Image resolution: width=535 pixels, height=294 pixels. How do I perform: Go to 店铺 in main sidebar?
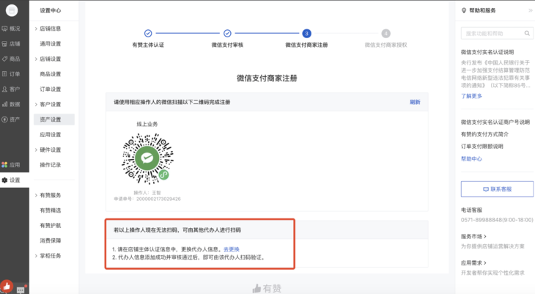coord(11,44)
